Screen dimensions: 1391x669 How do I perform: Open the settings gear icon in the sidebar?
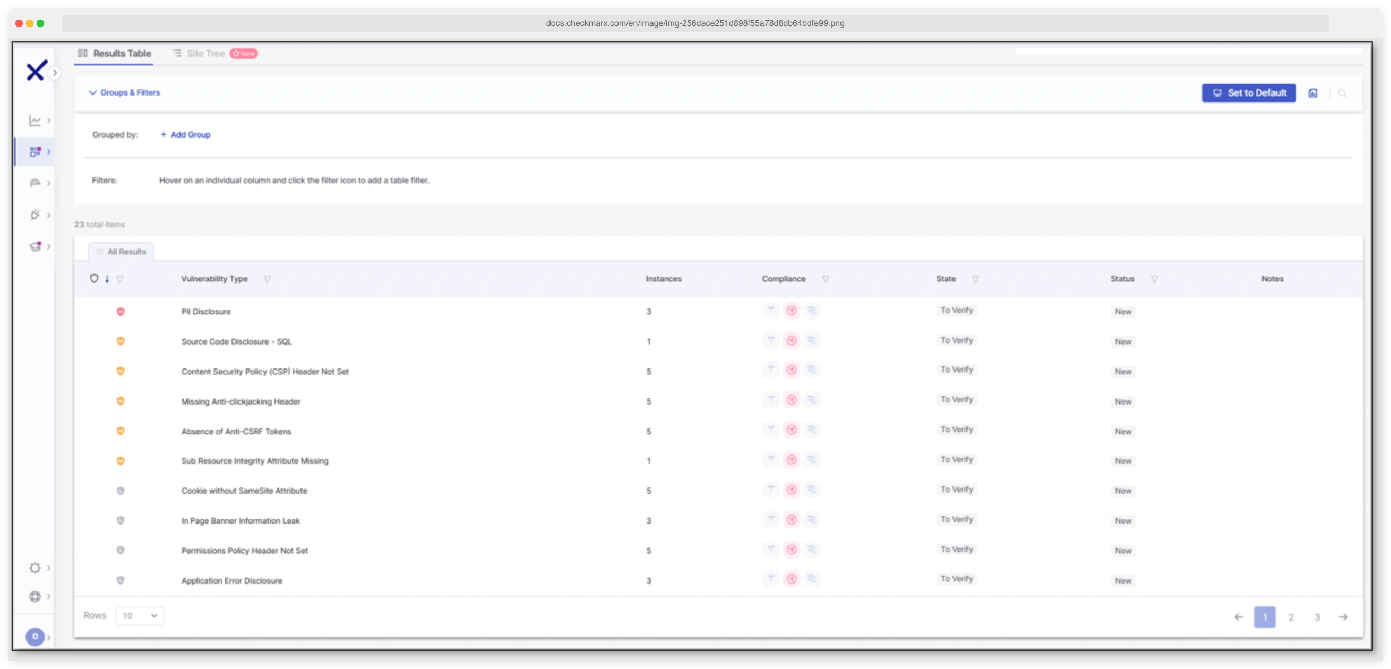point(35,568)
